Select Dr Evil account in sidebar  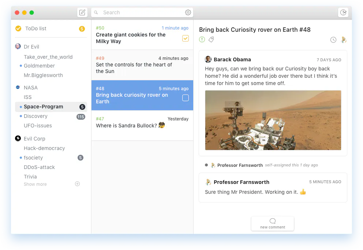click(31, 47)
